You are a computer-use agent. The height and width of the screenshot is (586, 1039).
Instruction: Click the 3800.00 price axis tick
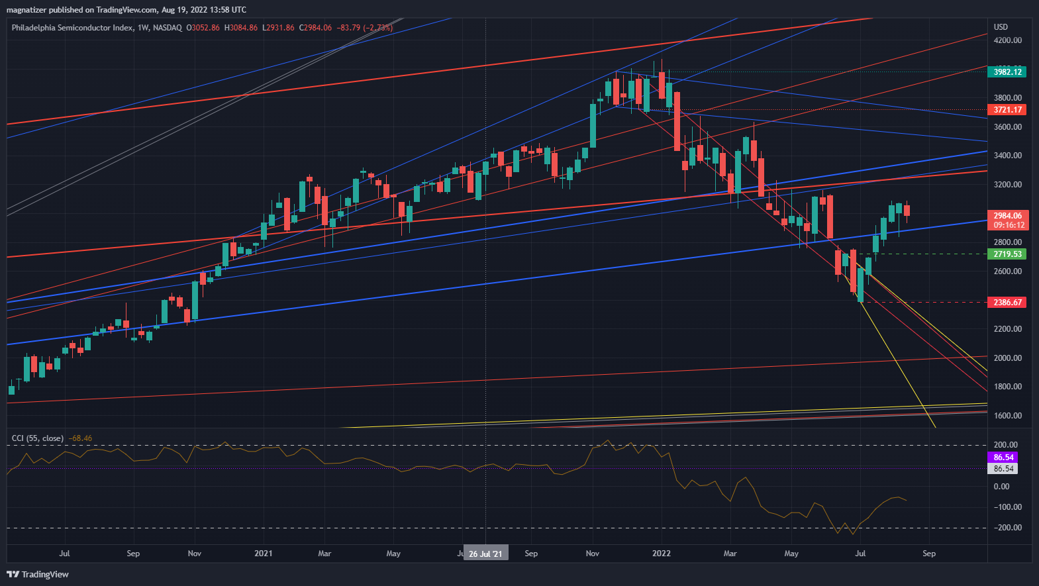pos(1007,98)
